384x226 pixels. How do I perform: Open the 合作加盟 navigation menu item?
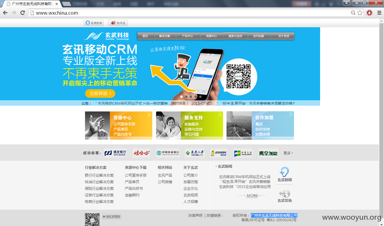click(259, 36)
